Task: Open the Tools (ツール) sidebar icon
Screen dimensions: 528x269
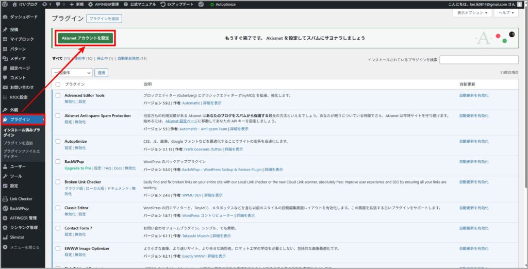Action: [5, 176]
